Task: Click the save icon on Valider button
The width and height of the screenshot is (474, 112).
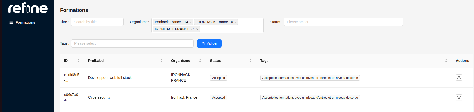Action: [x=203, y=43]
